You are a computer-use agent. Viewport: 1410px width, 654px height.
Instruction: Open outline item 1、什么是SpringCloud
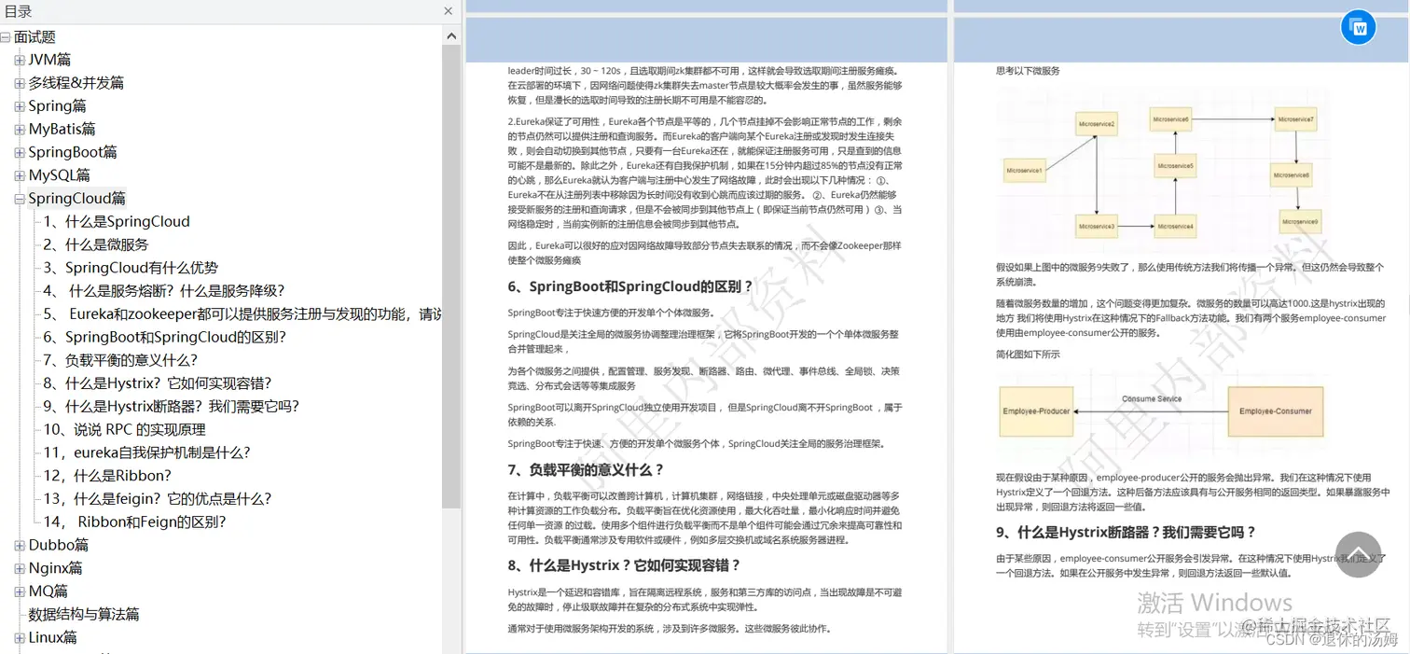click(x=117, y=222)
